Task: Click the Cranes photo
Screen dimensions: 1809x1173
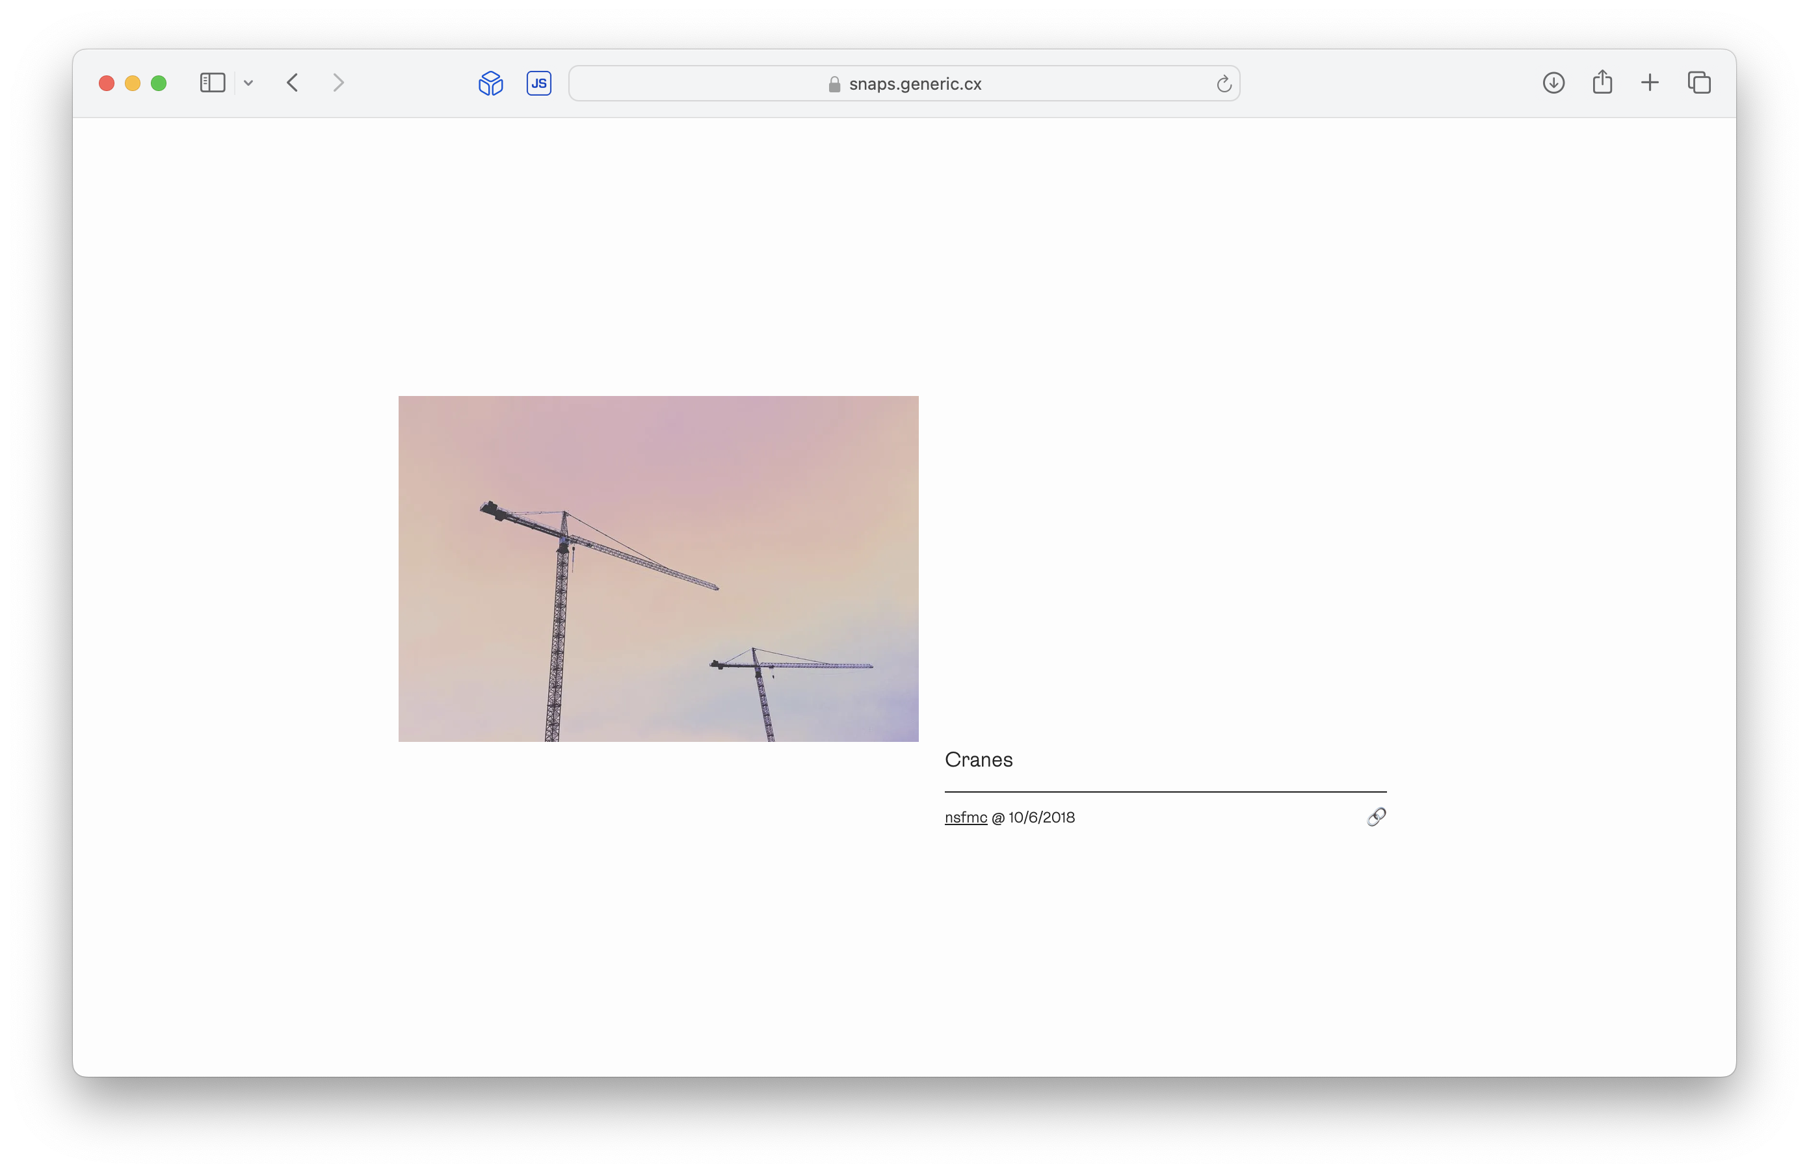Action: pos(658,569)
